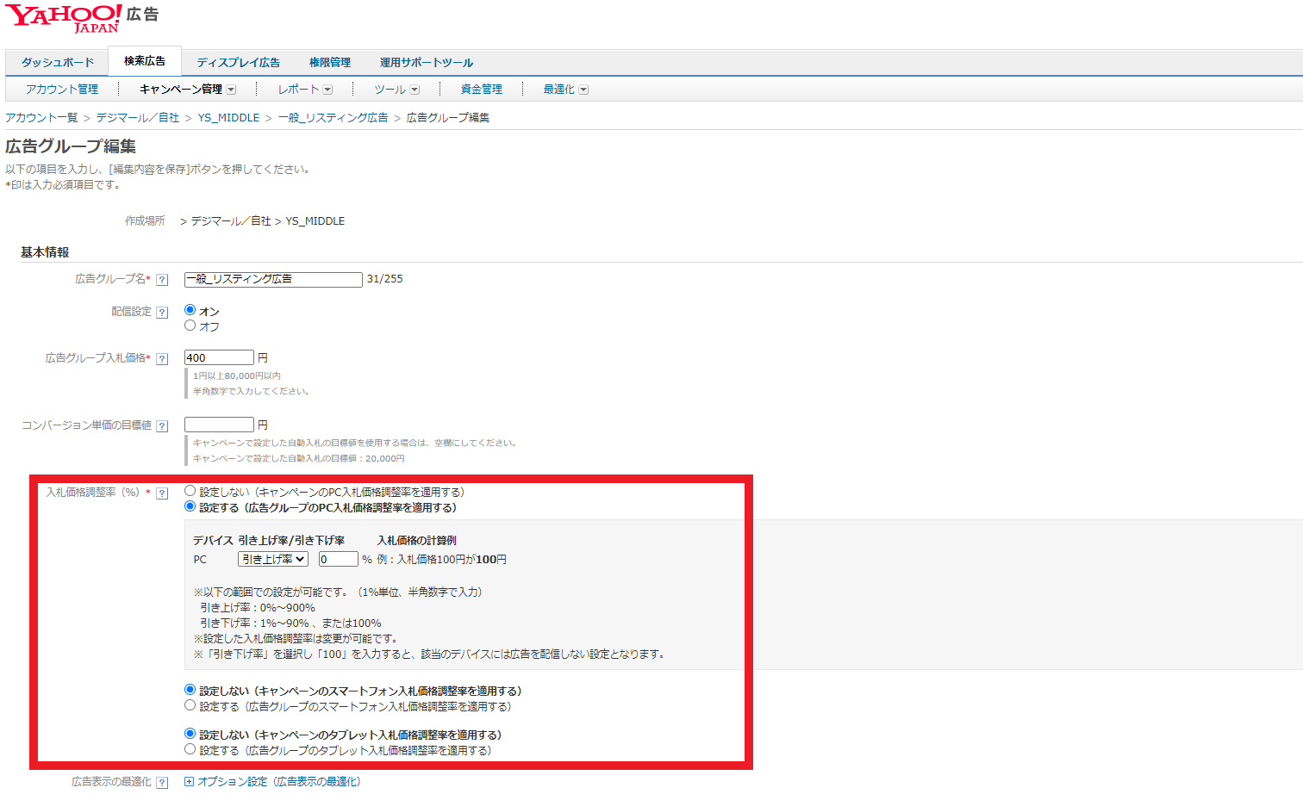
Task: Open the help icon next to 配信設定
Action: (162, 313)
